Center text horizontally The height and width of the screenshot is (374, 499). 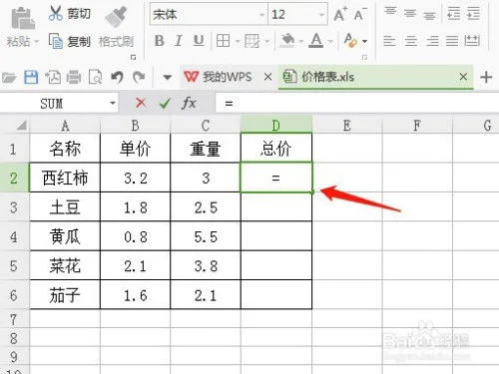(410, 41)
